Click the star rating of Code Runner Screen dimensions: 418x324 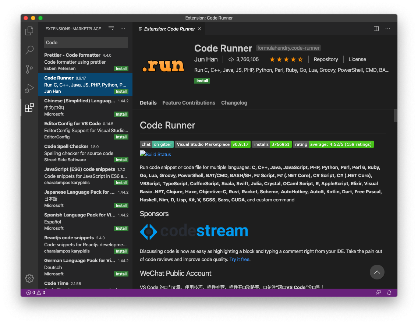[286, 60]
